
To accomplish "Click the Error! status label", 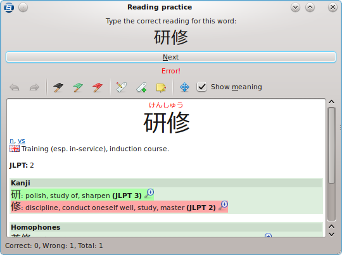I will (x=171, y=71).
